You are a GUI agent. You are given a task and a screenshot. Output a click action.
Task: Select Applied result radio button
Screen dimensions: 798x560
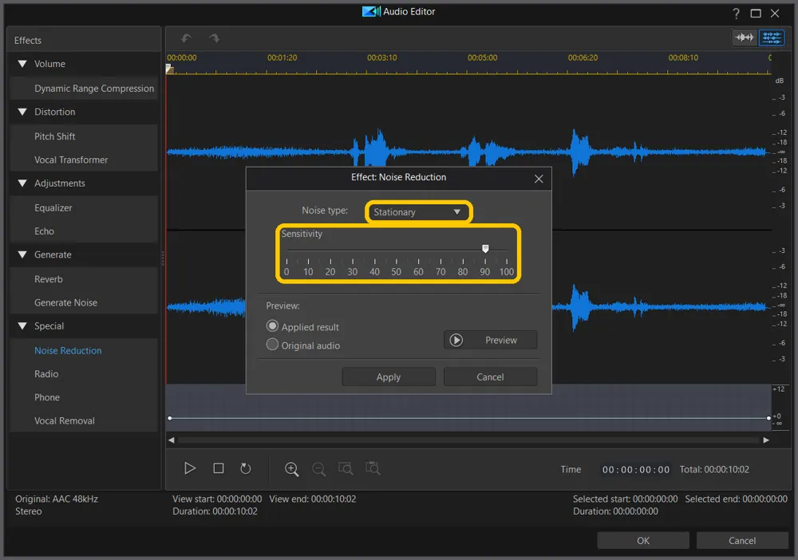point(272,326)
